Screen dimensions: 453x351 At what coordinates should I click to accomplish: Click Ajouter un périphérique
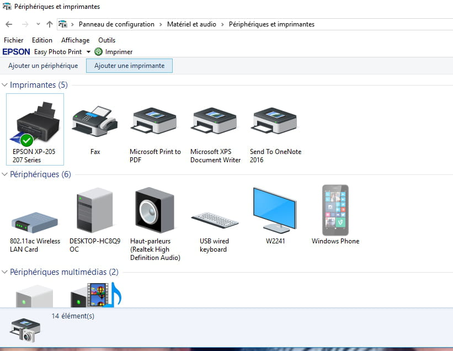tap(43, 66)
